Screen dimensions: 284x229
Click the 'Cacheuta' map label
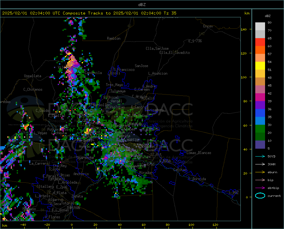coord(59,133)
